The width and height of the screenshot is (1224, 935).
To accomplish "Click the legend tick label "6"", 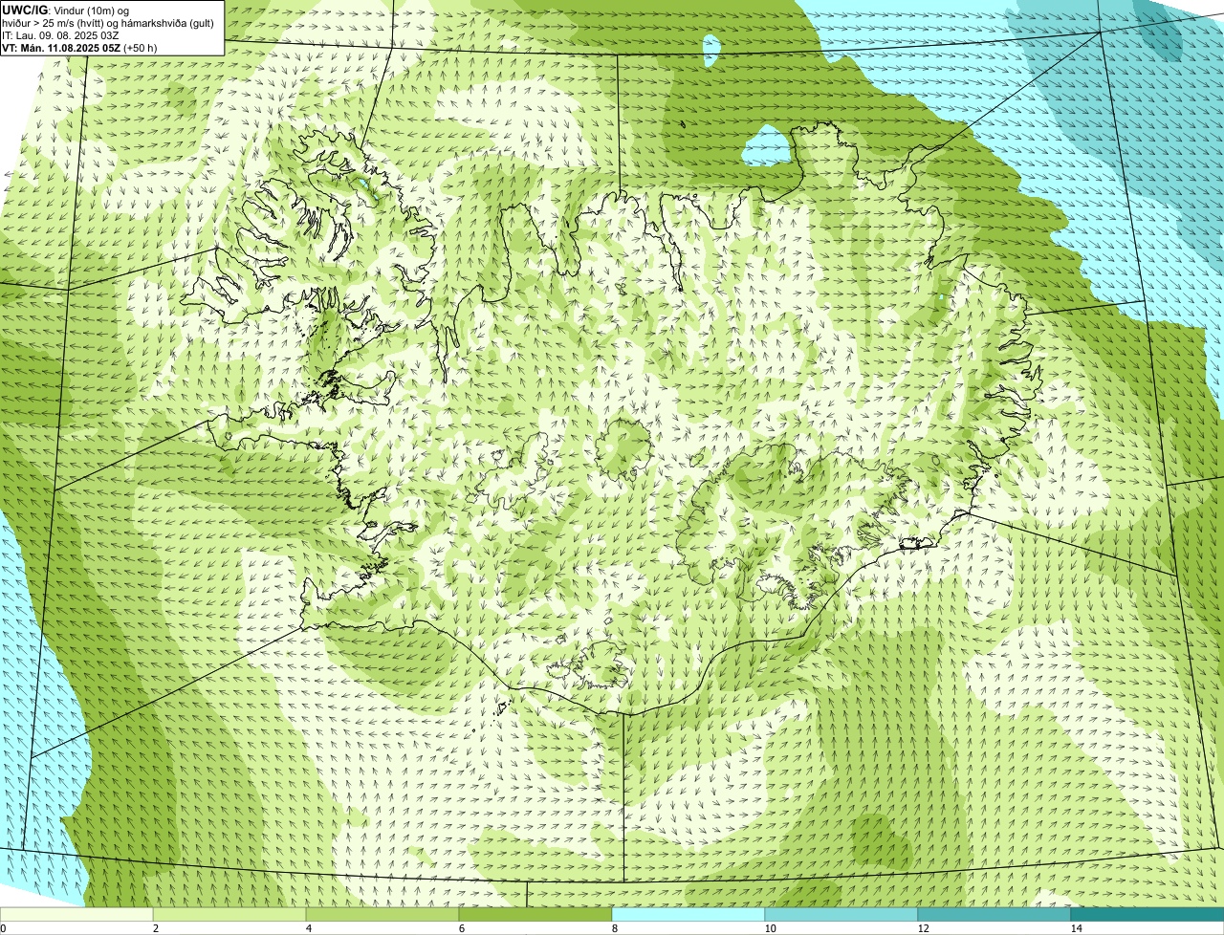I will (x=462, y=928).
